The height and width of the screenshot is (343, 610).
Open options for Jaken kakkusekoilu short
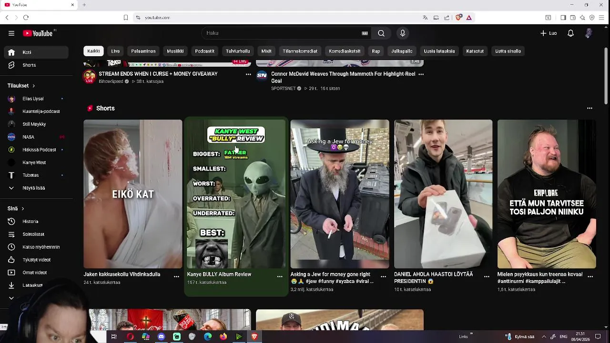(x=176, y=276)
